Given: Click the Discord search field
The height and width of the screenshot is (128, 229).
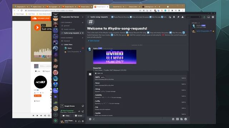Looking at the screenshot, I should coord(193,17).
